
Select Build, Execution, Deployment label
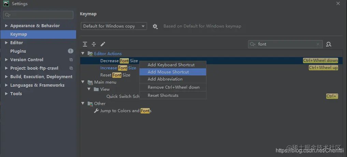(x=41, y=77)
